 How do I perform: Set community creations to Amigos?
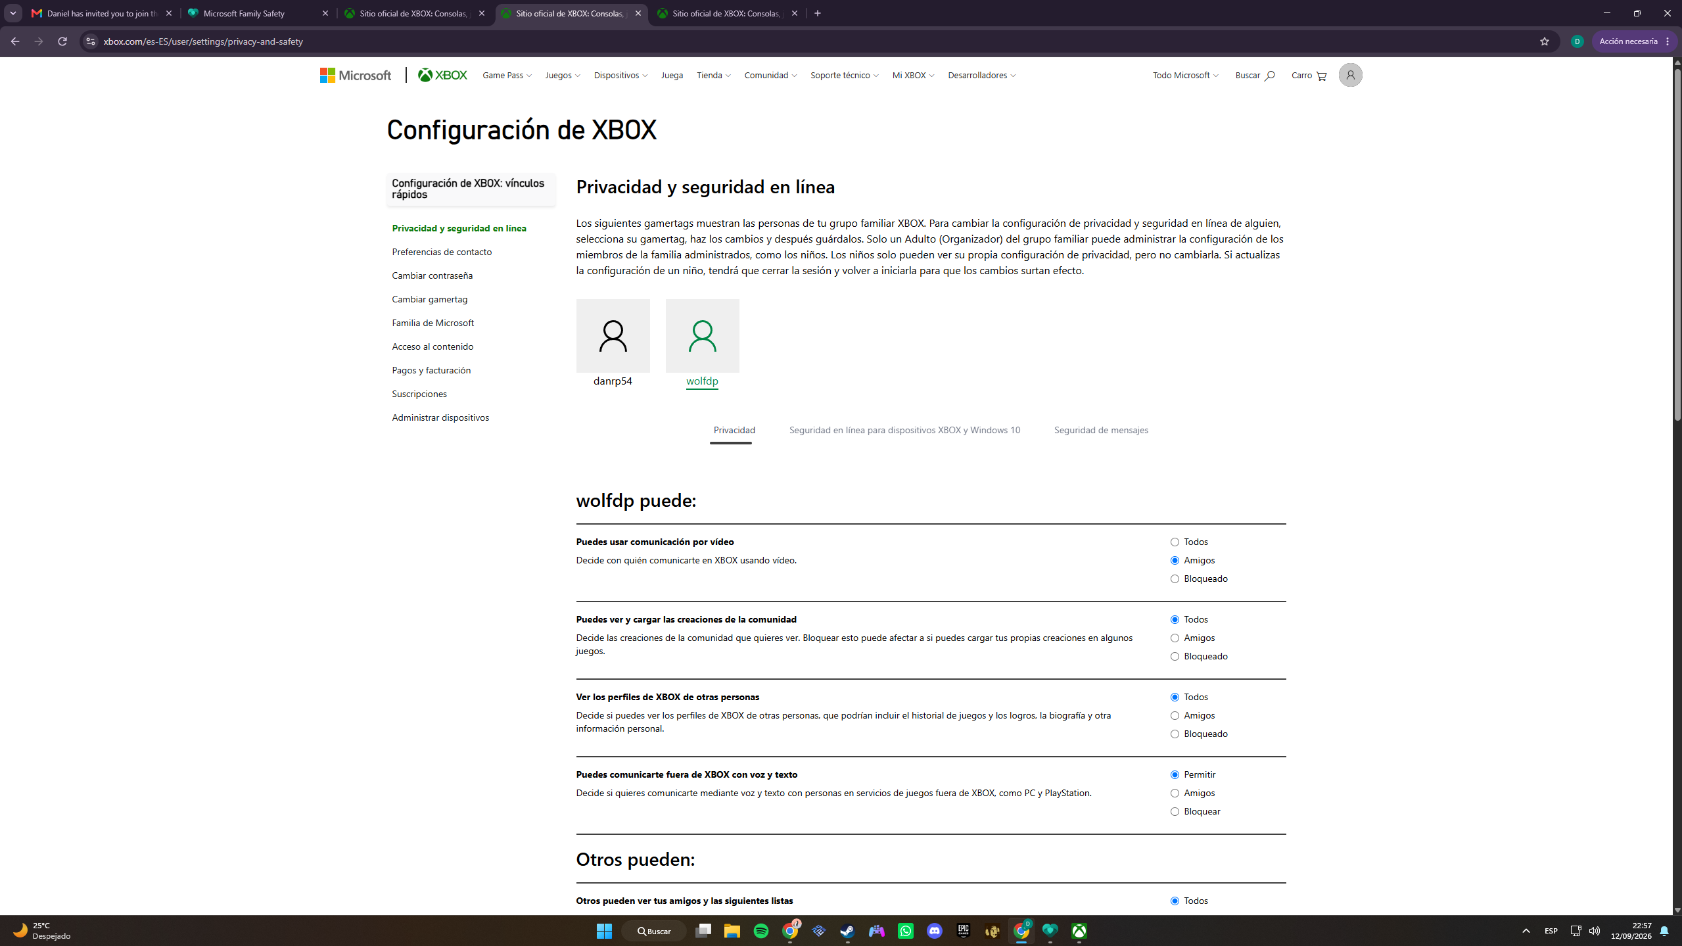[1175, 638]
